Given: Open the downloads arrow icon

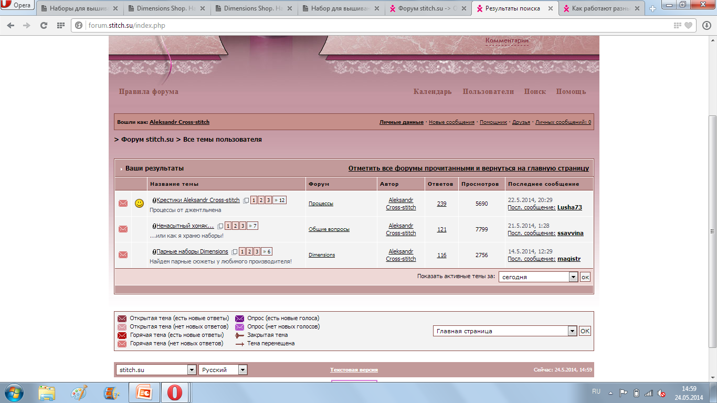Looking at the screenshot, I should [x=707, y=25].
